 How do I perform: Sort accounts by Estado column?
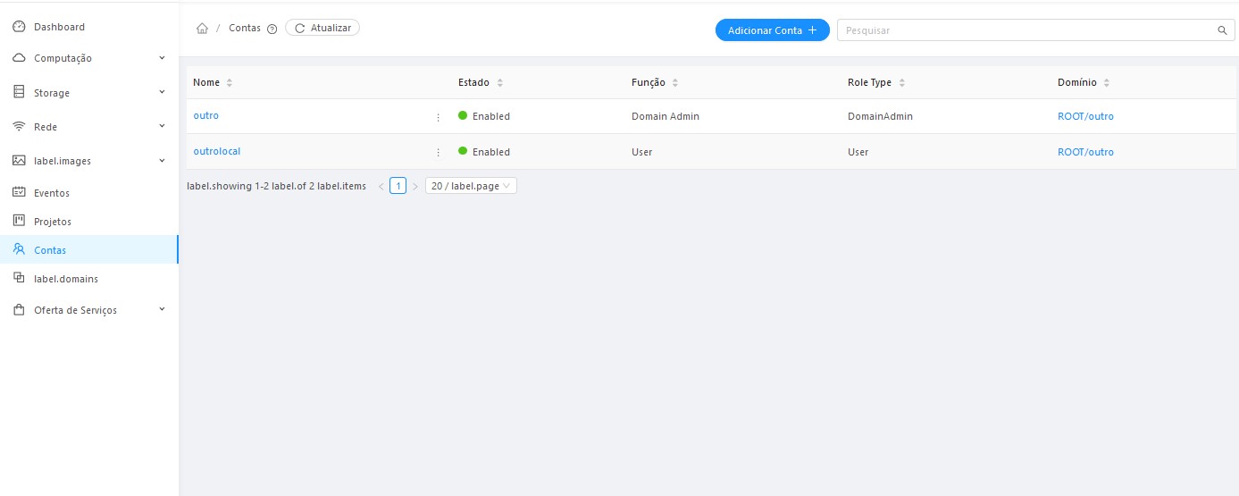[x=500, y=83]
